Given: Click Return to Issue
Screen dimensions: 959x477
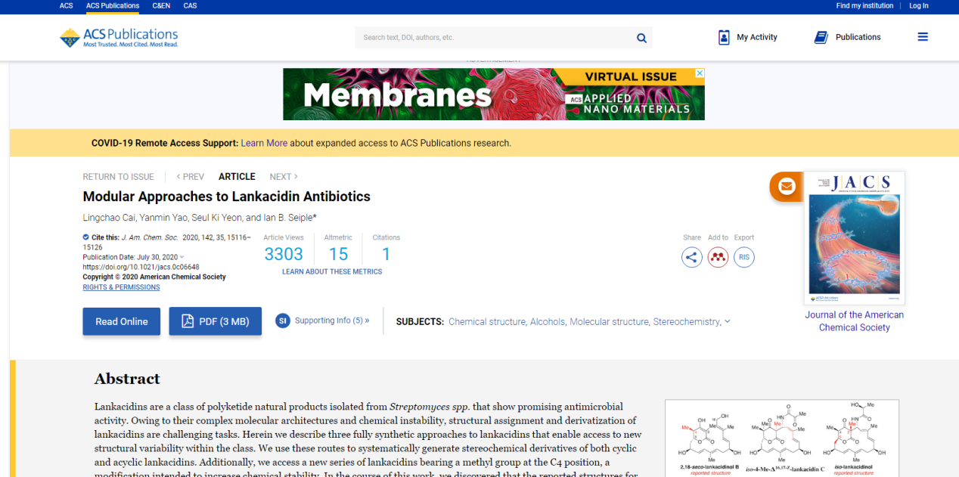Looking at the screenshot, I should tap(118, 177).
